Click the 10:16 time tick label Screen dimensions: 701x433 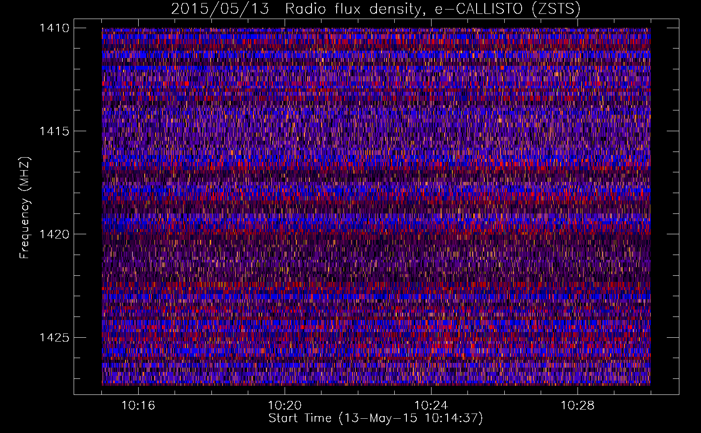point(138,406)
